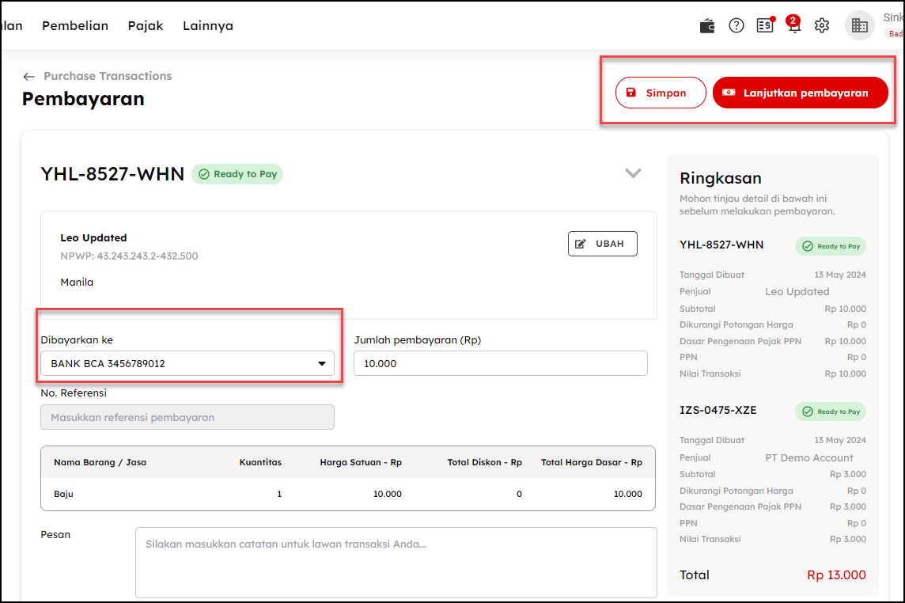Image resolution: width=905 pixels, height=603 pixels.
Task: Open the Dibayarkan ke bank dropdown
Action: (187, 363)
